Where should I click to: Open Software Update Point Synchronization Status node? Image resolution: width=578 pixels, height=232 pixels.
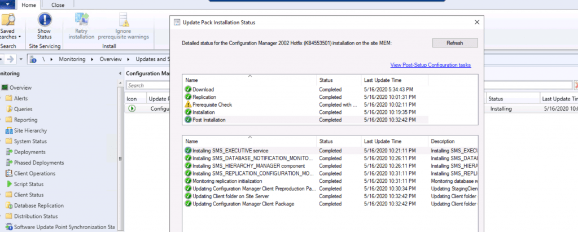(60, 227)
